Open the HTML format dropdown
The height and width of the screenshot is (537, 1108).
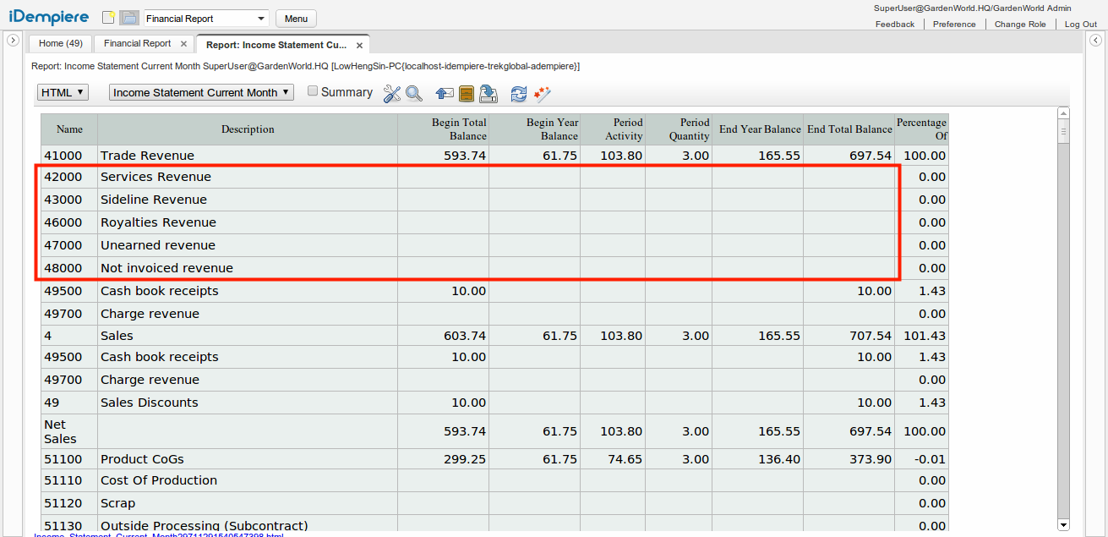(63, 92)
